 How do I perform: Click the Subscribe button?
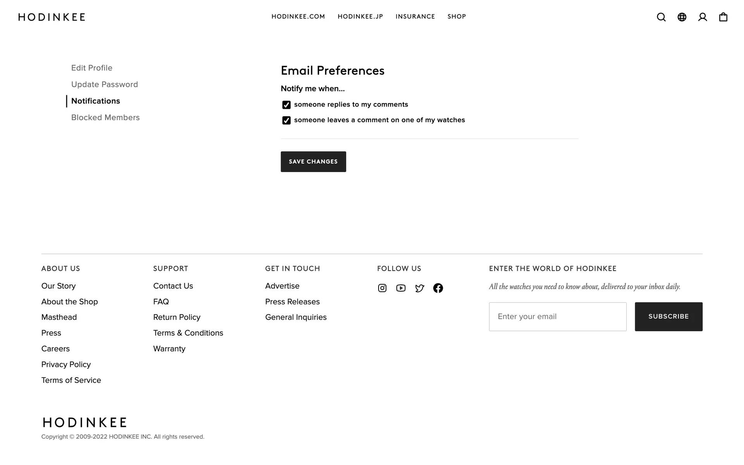click(x=668, y=317)
